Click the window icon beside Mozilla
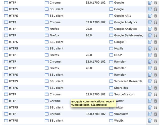 pyautogui.click(x=111, y=48)
